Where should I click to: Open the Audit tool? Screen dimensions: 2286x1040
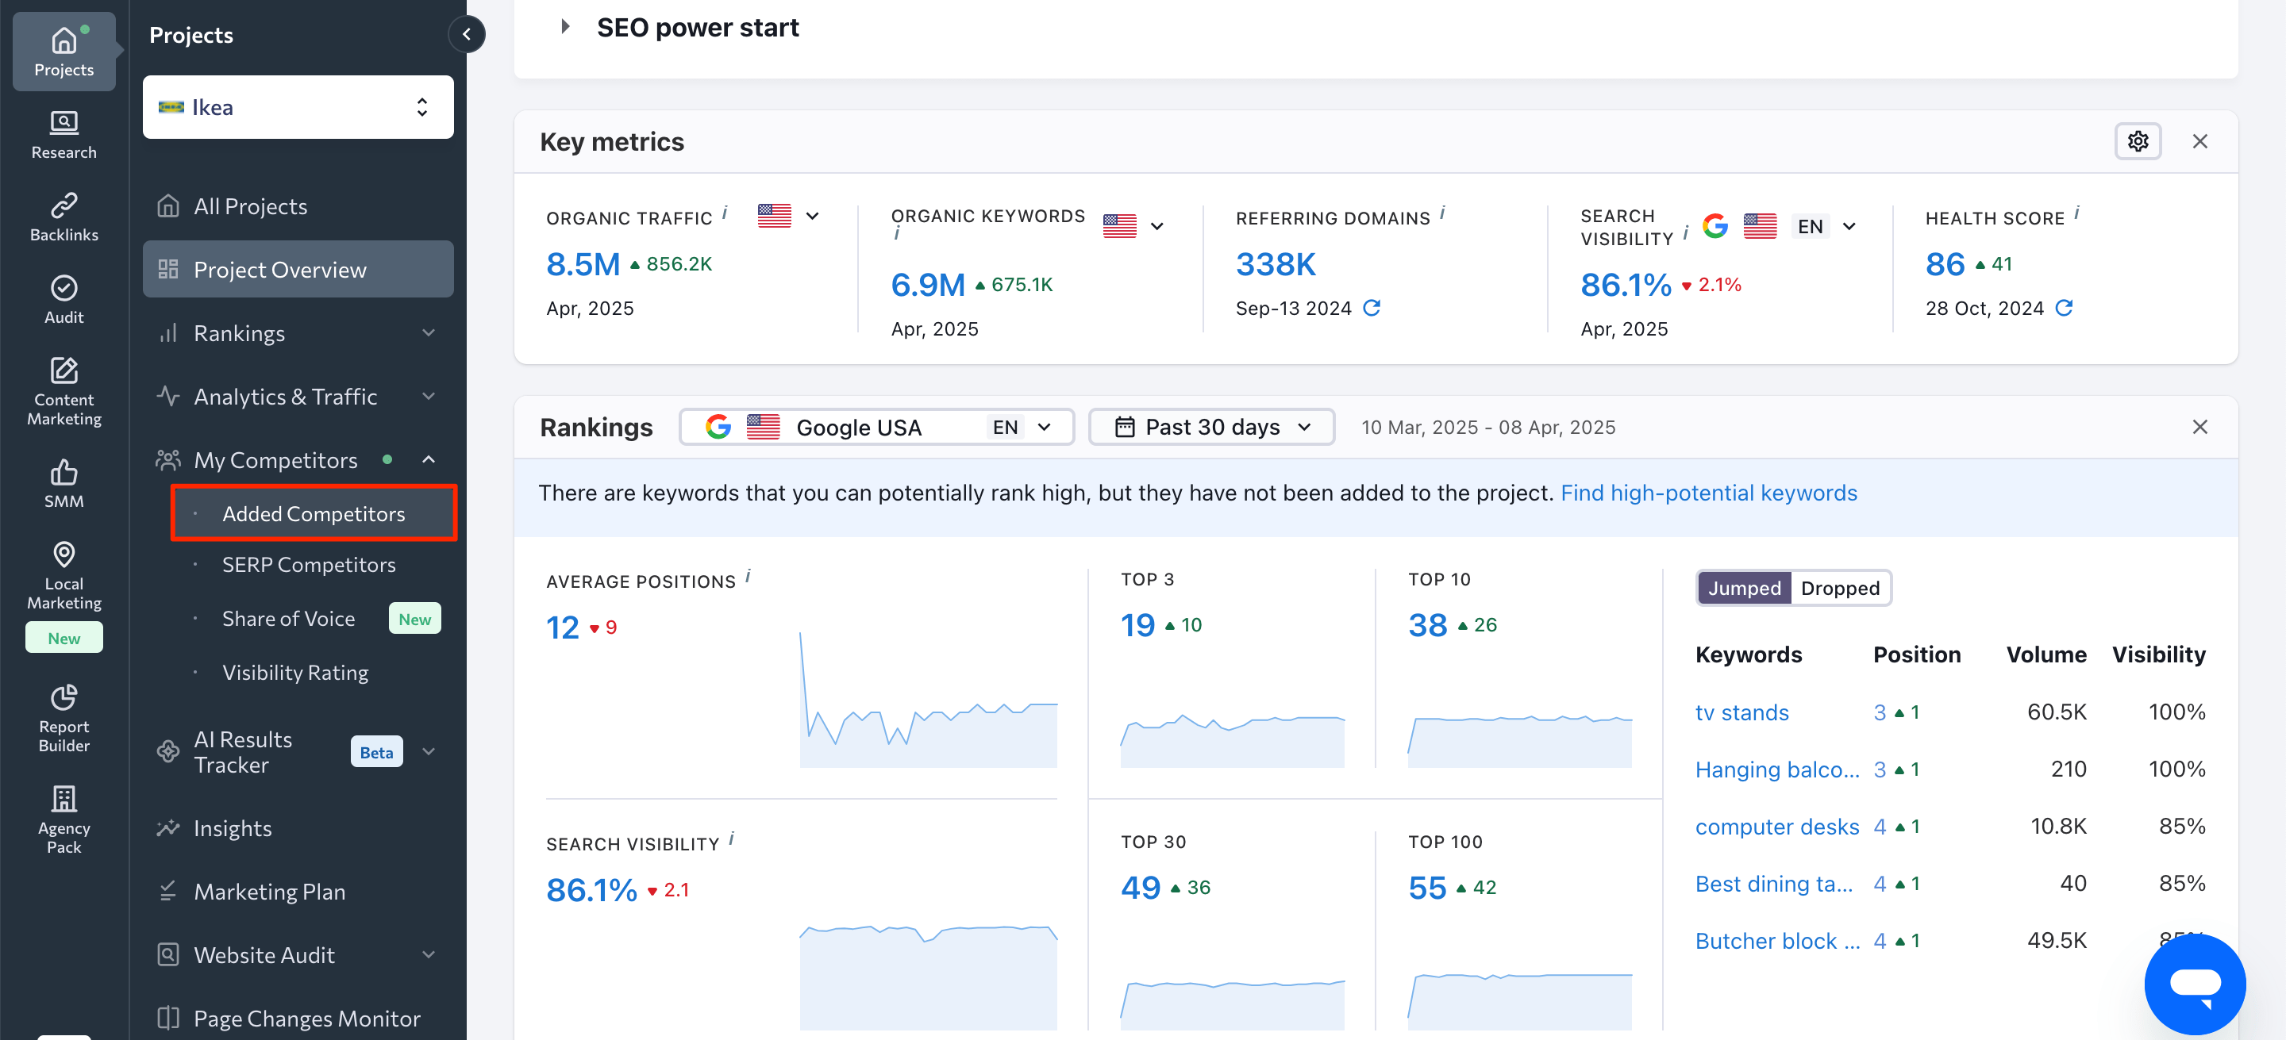pos(63,300)
